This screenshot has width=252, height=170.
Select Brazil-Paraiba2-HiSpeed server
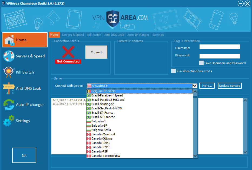tap(140, 100)
